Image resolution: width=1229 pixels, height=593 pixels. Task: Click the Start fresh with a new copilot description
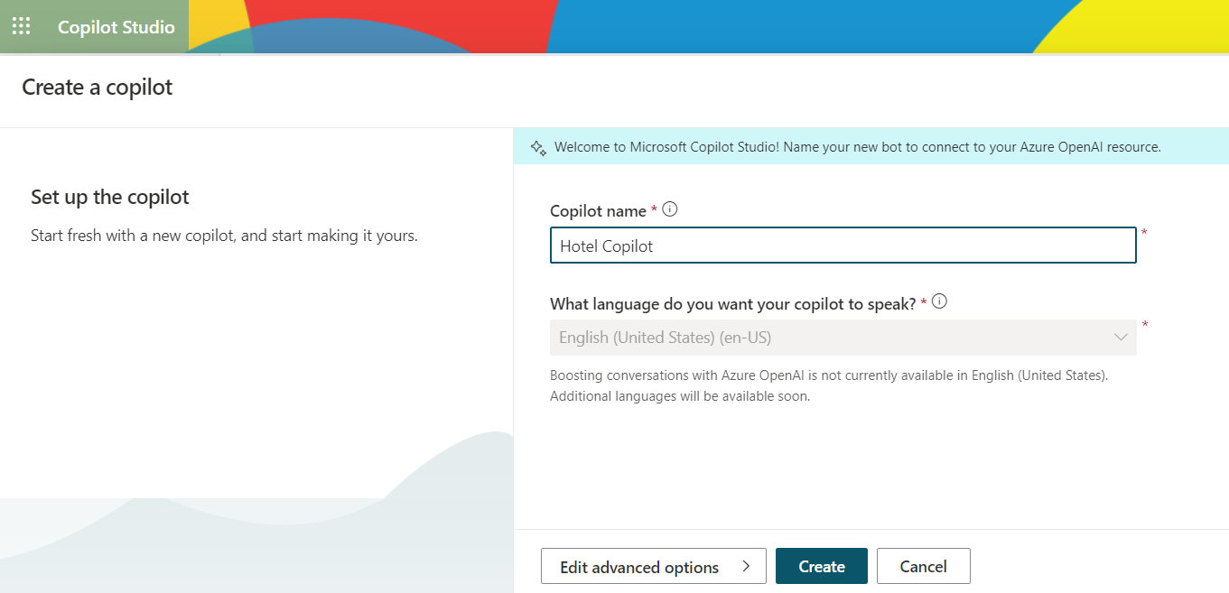(x=224, y=236)
